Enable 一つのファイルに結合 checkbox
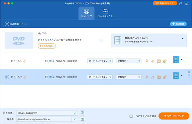Screen dimensions: 192x124 (131, 116)
